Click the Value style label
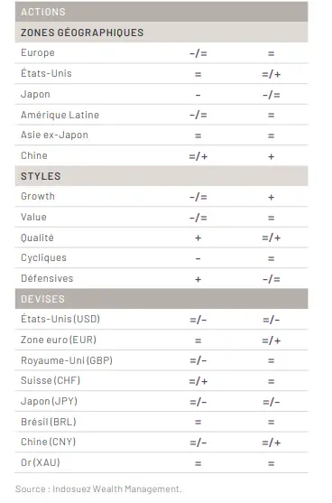Image resolution: width=332 pixels, height=503 pixels. point(33,217)
